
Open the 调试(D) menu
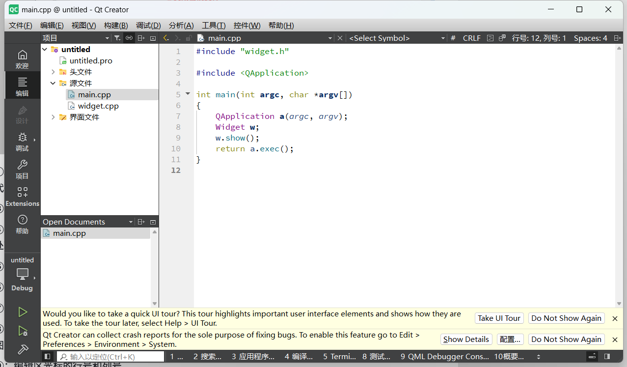click(148, 26)
